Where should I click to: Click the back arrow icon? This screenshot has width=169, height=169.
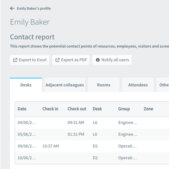point(12,8)
